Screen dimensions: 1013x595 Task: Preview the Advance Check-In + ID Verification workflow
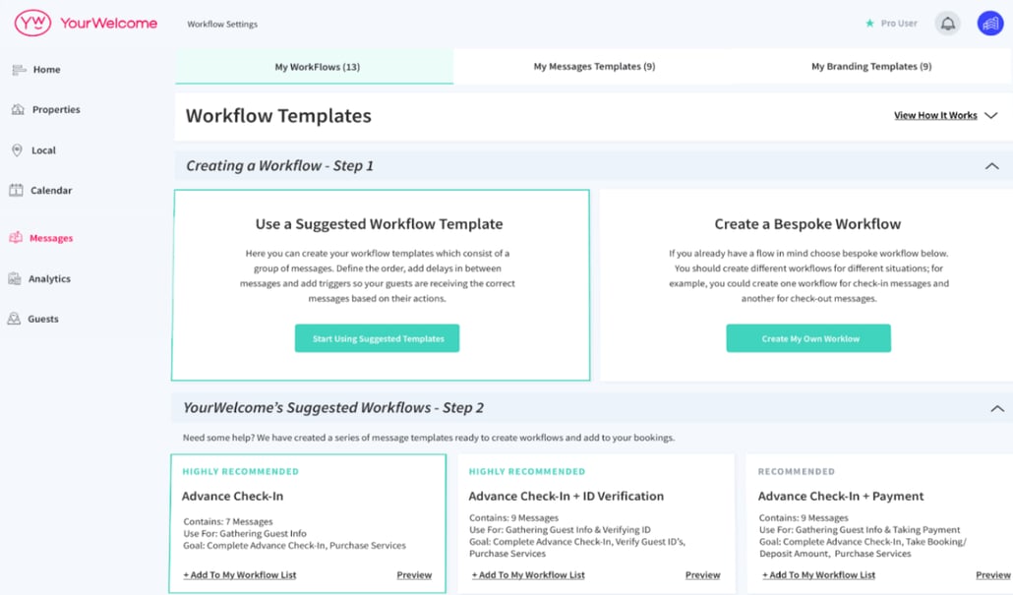tap(702, 575)
